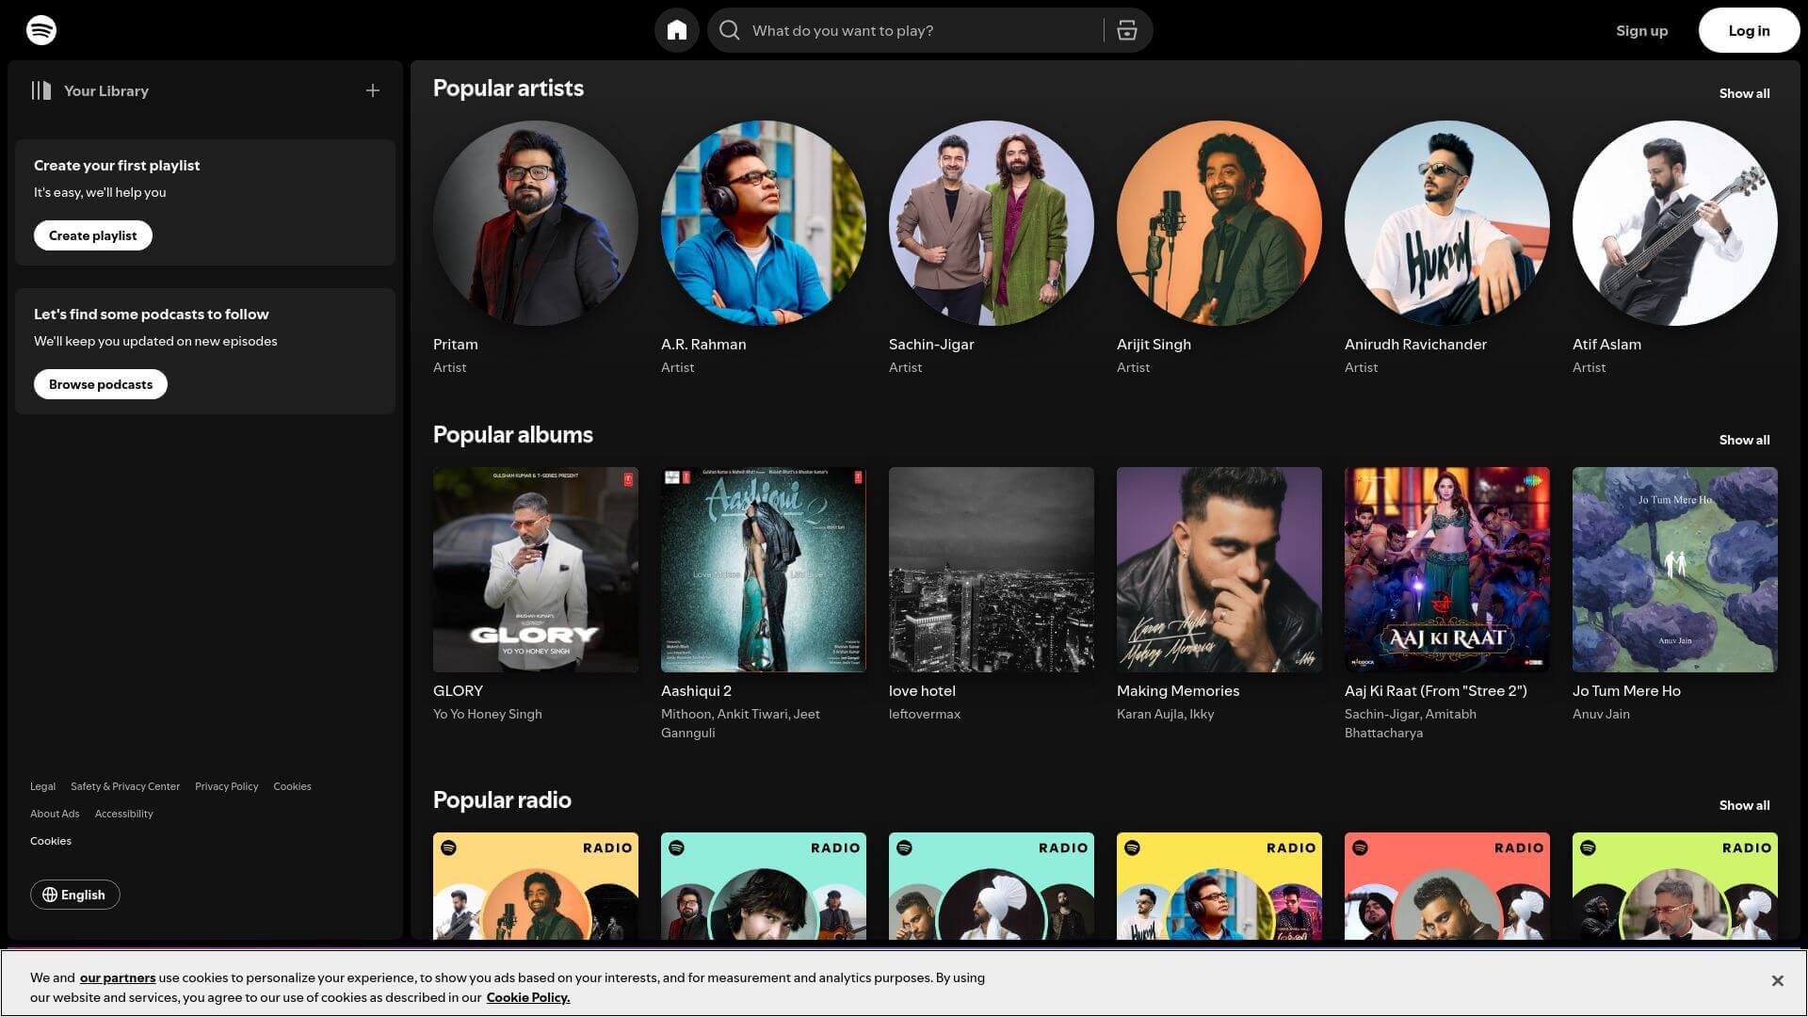Click the Popular radio heading
Screen dimensions: 1808x1017
(x=502, y=800)
